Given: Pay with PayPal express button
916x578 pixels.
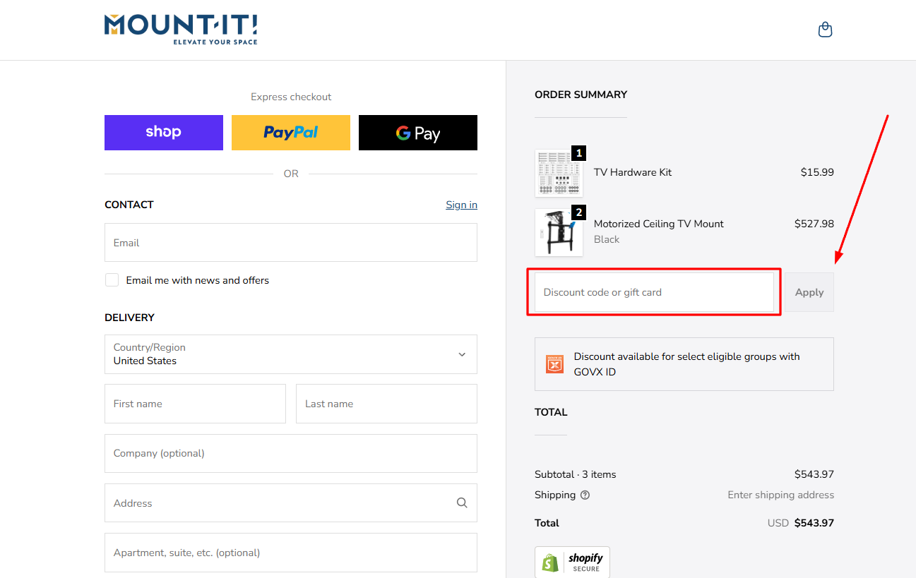Looking at the screenshot, I should (x=291, y=133).
